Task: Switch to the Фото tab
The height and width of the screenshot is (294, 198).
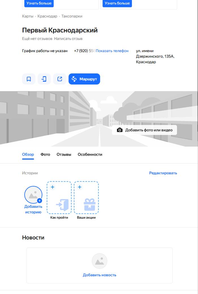Action: 45,155
